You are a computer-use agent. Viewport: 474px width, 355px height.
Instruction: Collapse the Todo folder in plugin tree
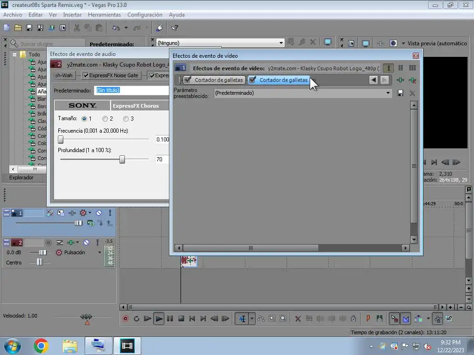click(14, 55)
